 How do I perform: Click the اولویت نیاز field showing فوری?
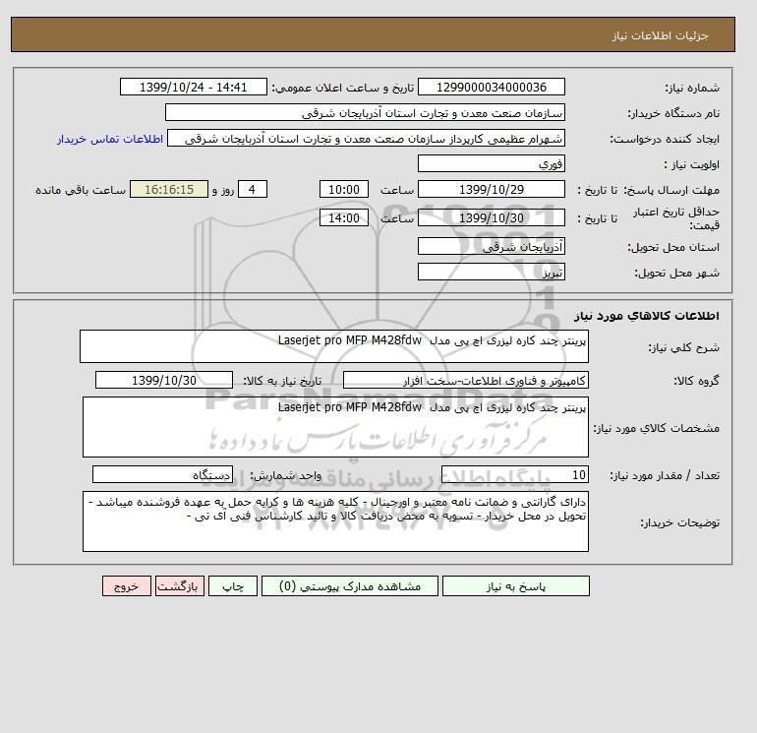[491, 163]
